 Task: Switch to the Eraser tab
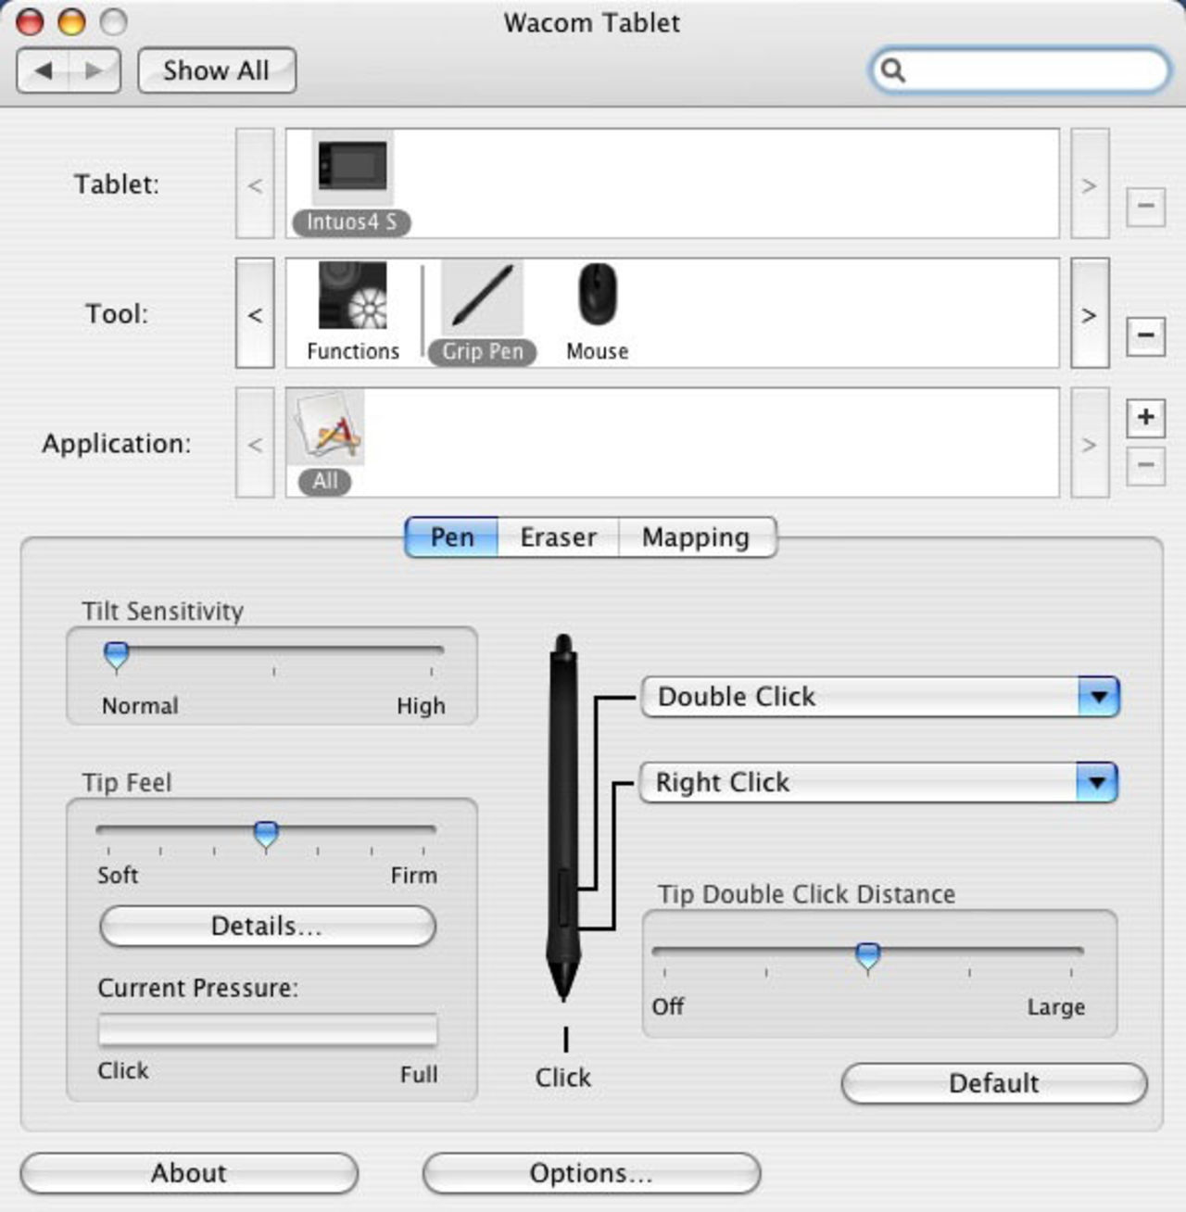tap(558, 537)
